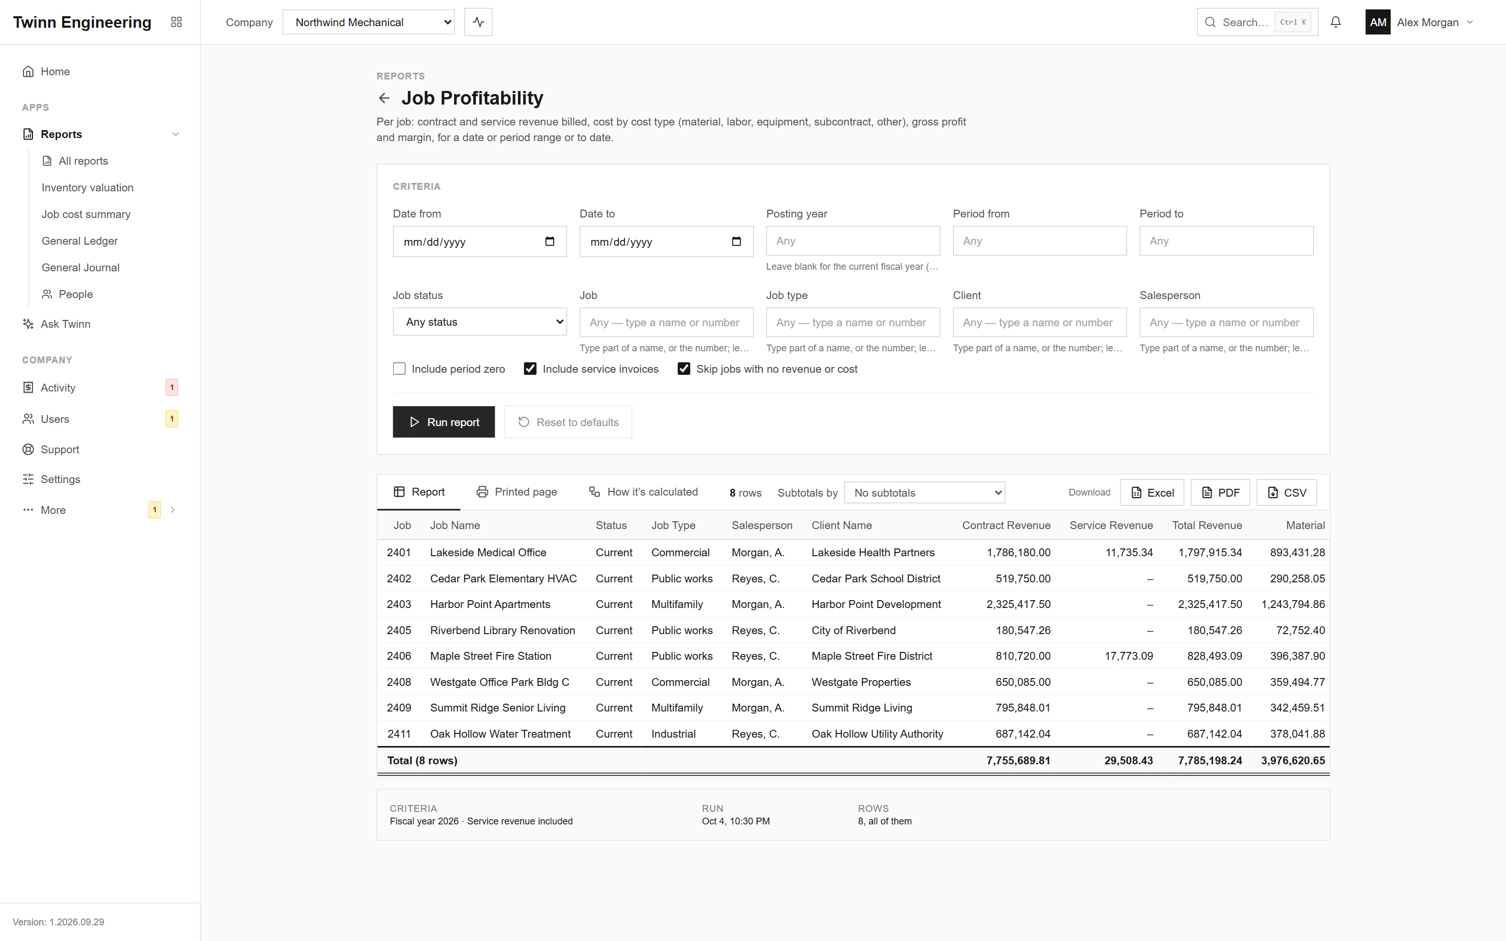This screenshot has height=941, width=1506.
Task: Download the report as PDF
Action: (x=1220, y=493)
